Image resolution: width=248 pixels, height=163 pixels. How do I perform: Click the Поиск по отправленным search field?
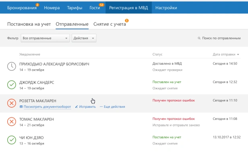click(x=221, y=38)
